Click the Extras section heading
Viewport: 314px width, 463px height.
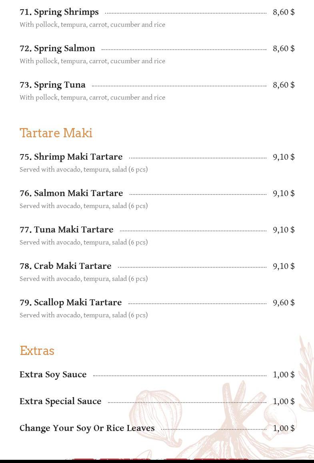[x=37, y=351]
